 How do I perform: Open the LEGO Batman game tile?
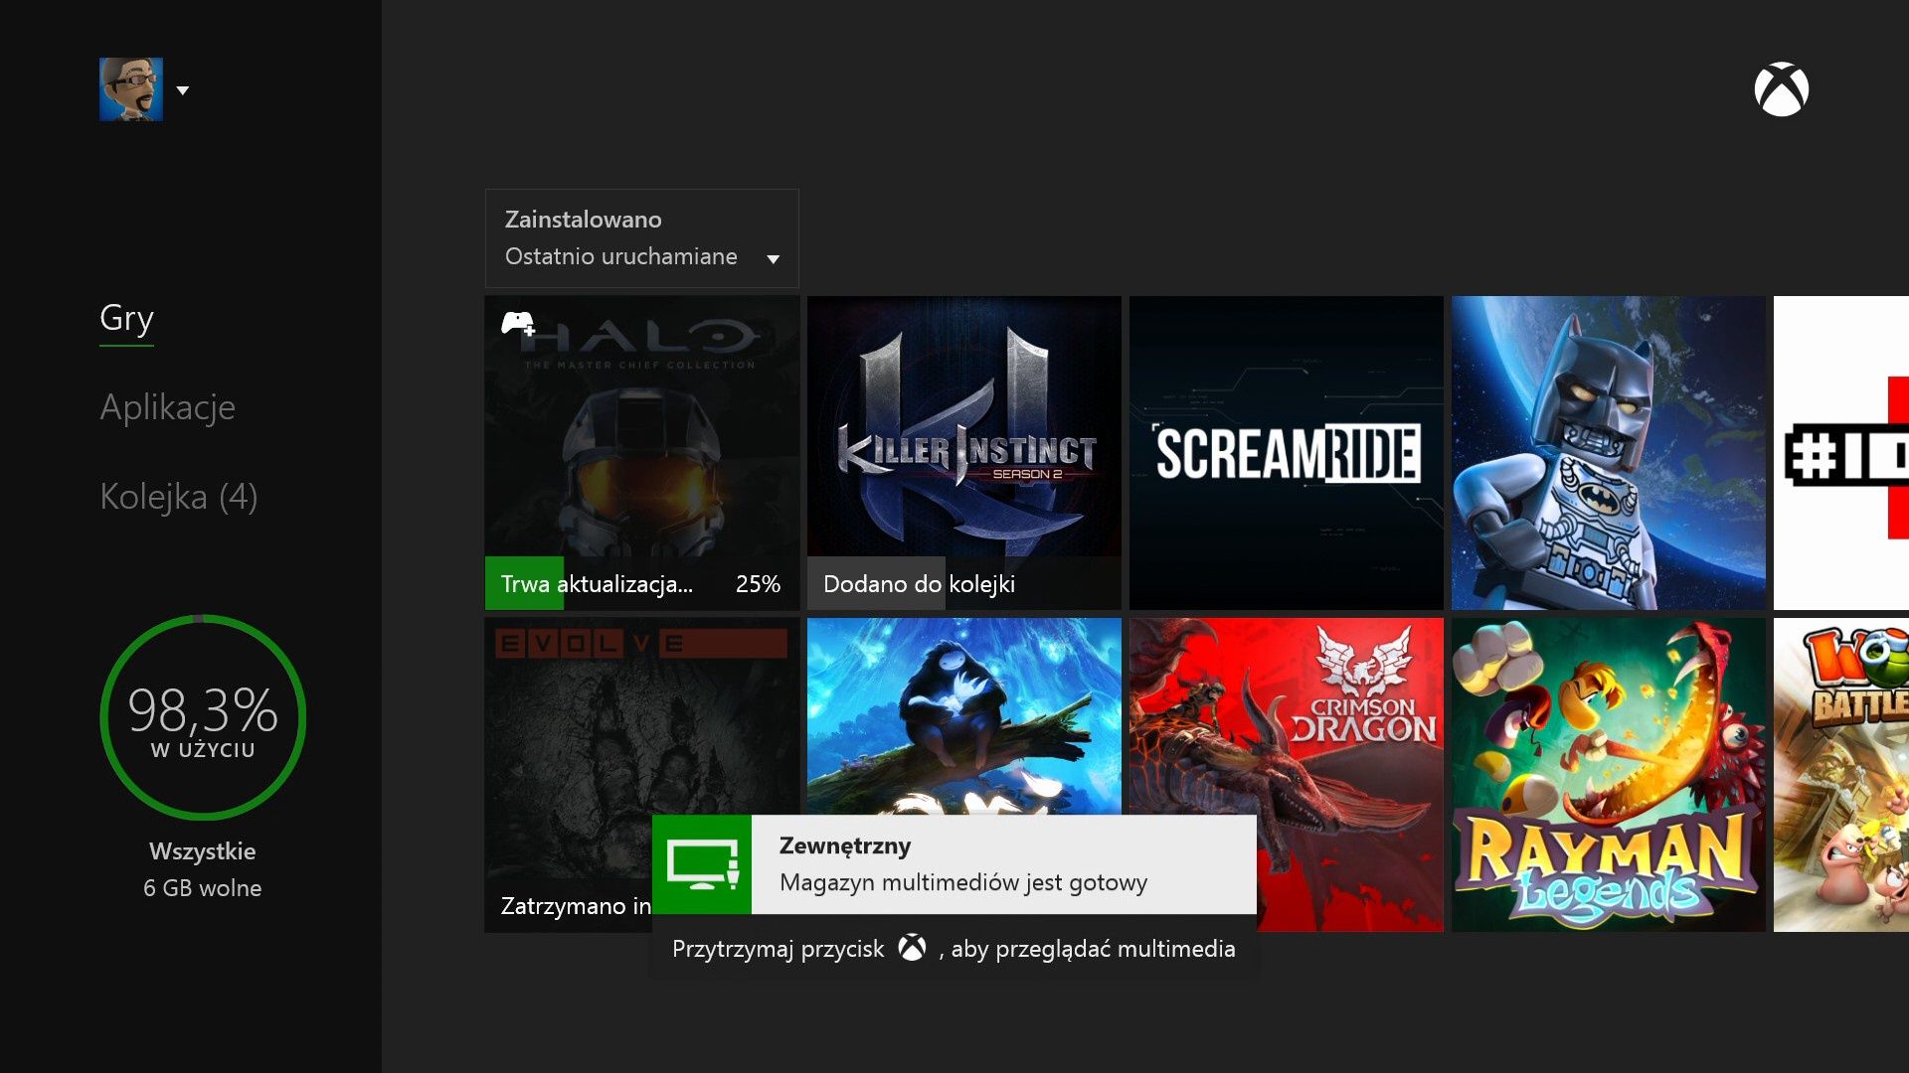[x=1608, y=452]
